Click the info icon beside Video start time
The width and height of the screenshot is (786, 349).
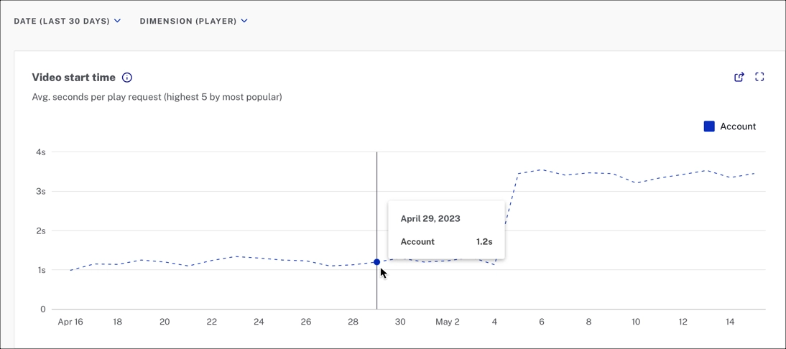(x=127, y=78)
